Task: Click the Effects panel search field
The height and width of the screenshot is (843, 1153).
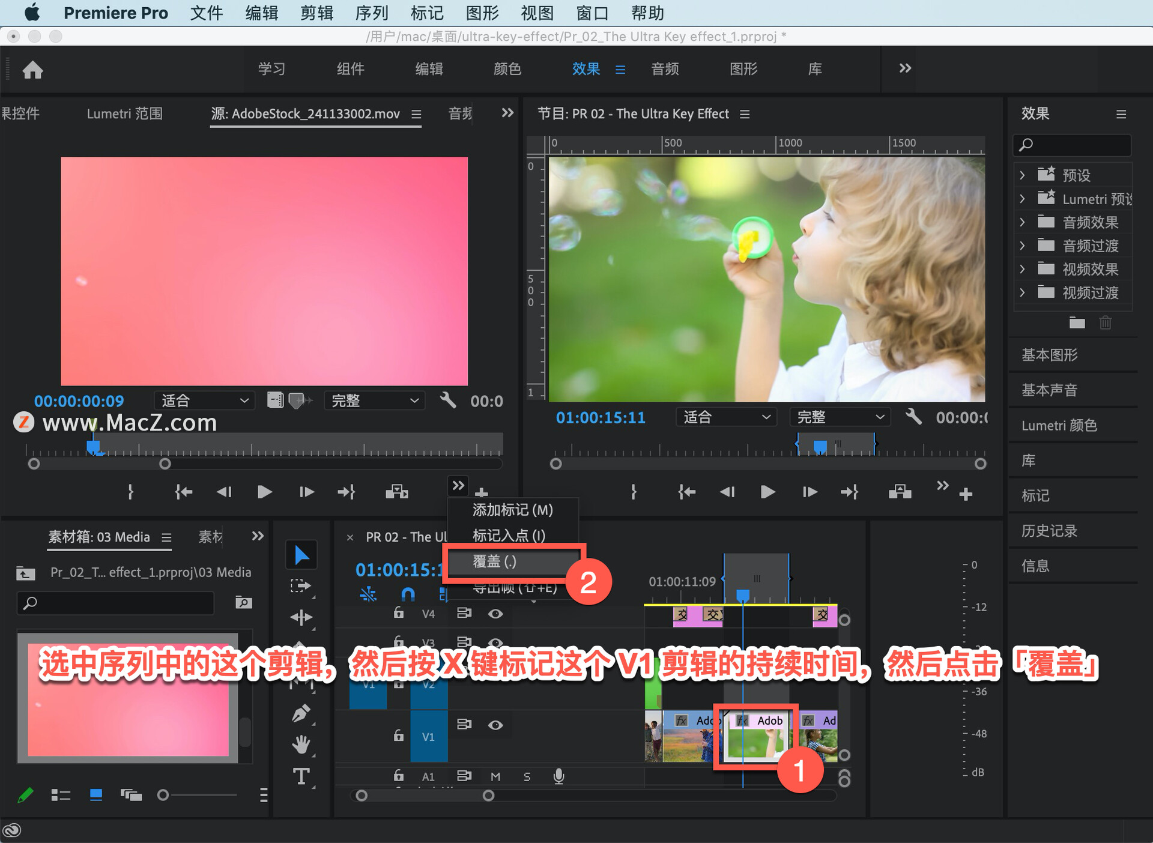Action: tap(1072, 145)
